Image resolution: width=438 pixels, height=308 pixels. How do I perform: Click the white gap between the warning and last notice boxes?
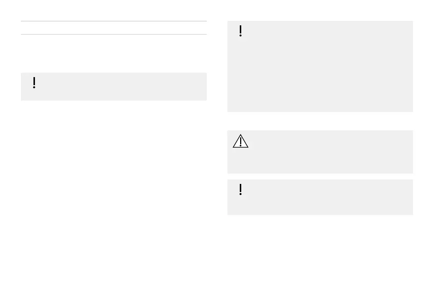[x=320, y=177]
